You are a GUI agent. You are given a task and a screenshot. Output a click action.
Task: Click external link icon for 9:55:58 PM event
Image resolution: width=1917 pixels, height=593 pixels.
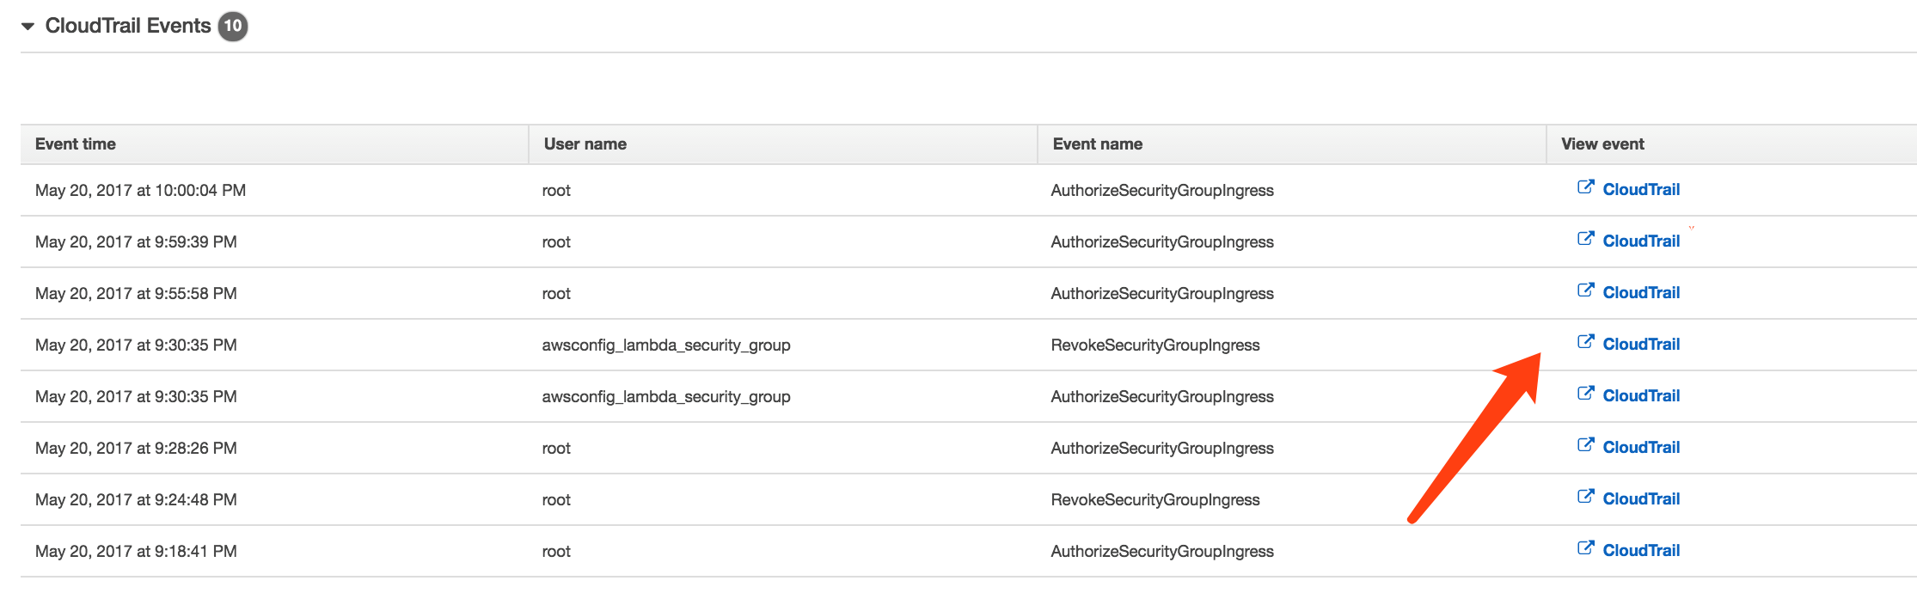click(1585, 290)
